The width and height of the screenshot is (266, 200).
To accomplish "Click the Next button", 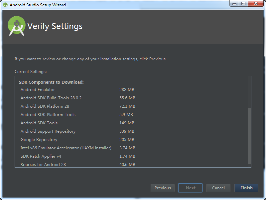I will click(190, 188).
